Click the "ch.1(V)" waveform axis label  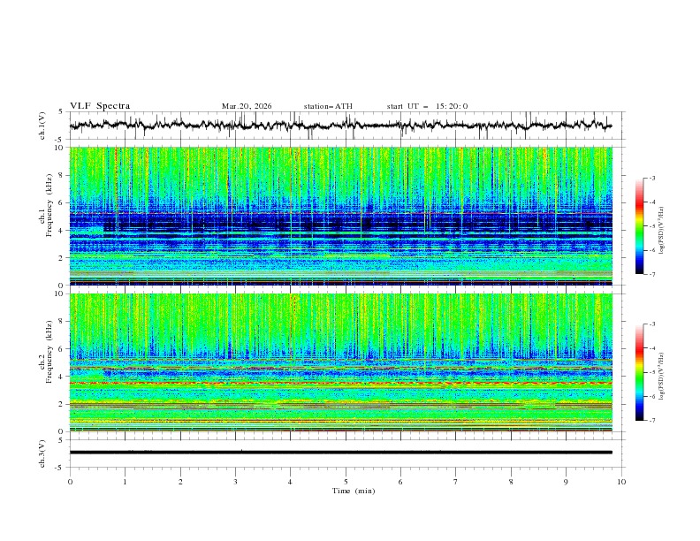click(42, 126)
